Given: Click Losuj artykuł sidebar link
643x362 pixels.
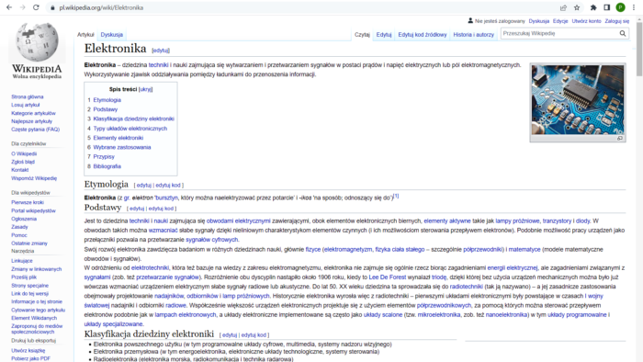Looking at the screenshot, I should tap(26, 105).
